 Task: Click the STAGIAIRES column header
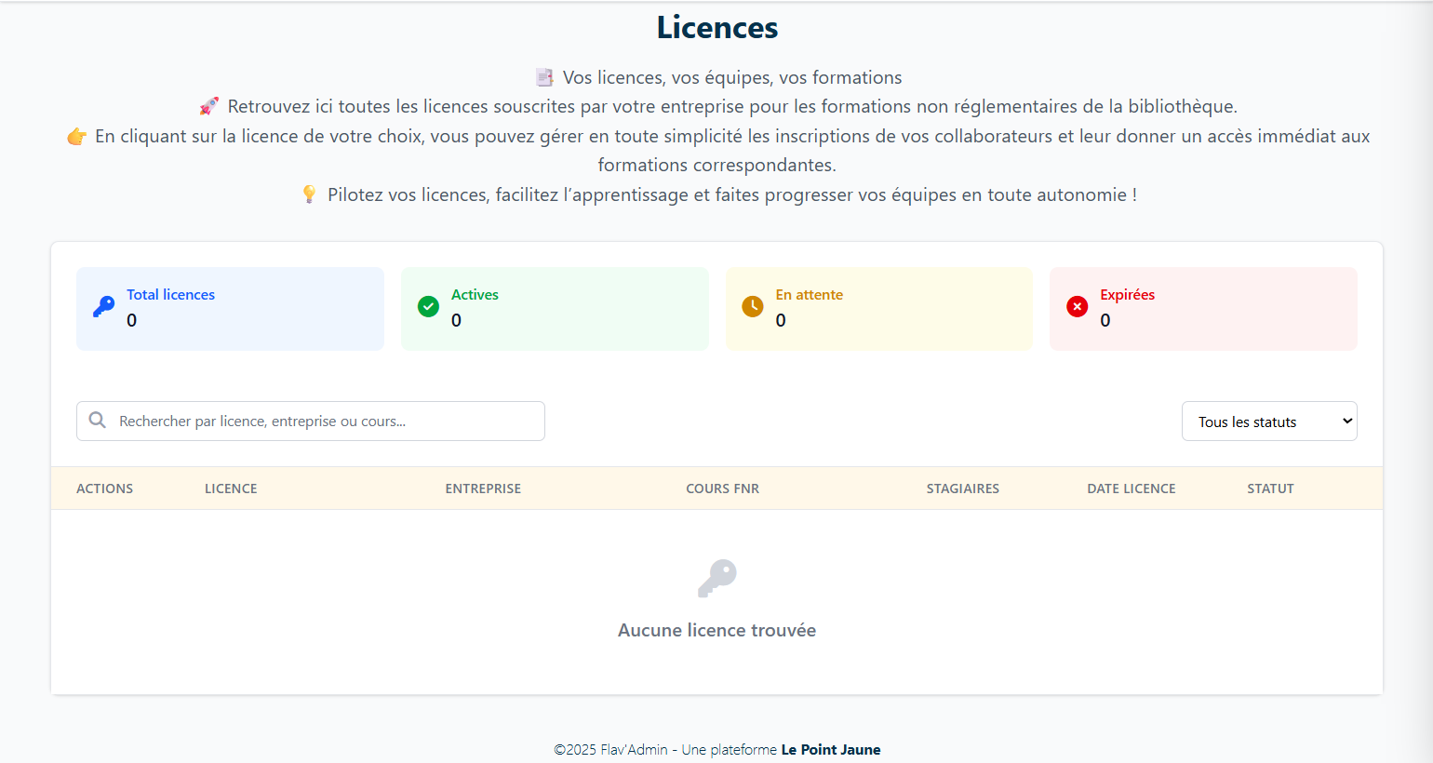coord(963,489)
